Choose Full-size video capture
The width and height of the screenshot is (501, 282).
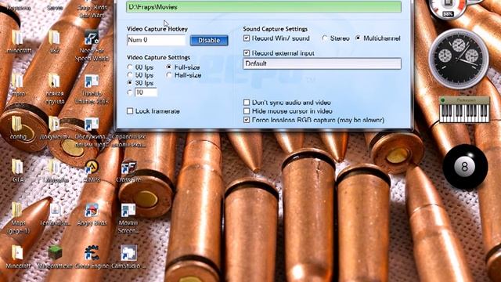(x=169, y=67)
